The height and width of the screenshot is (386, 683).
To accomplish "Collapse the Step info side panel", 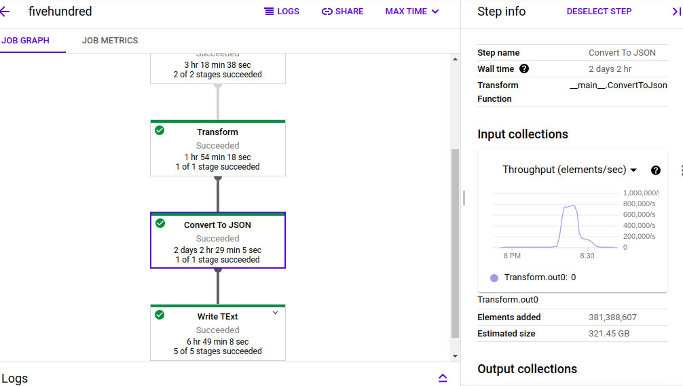I will (x=676, y=12).
